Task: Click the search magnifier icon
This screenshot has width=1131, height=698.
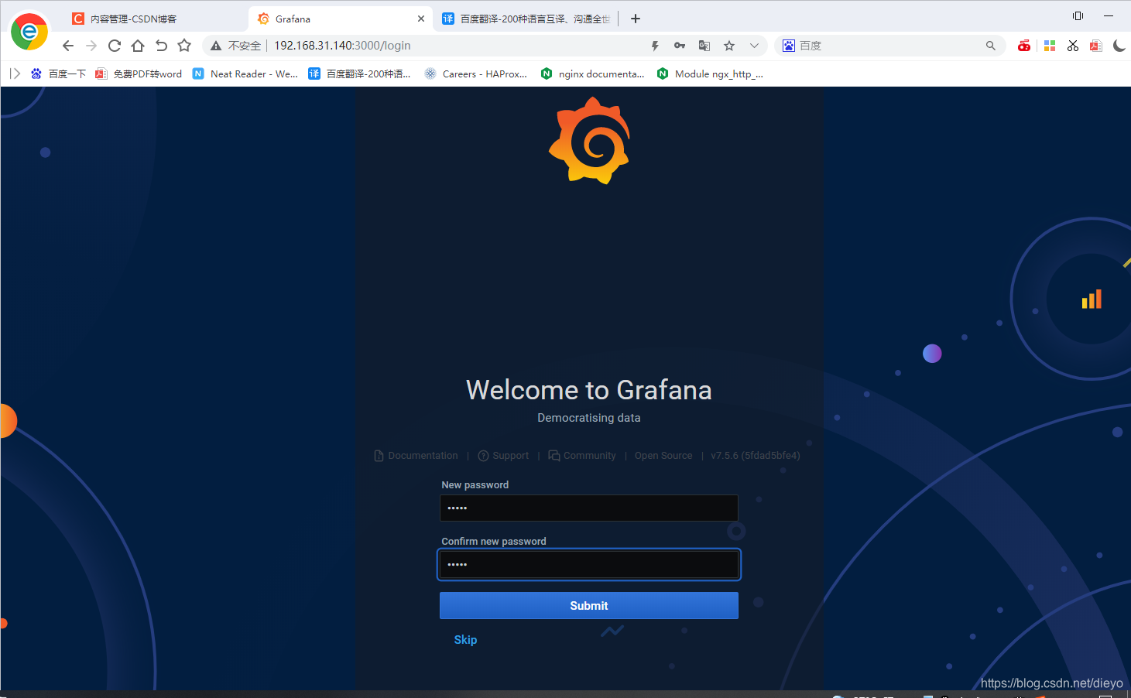Action: (991, 46)
